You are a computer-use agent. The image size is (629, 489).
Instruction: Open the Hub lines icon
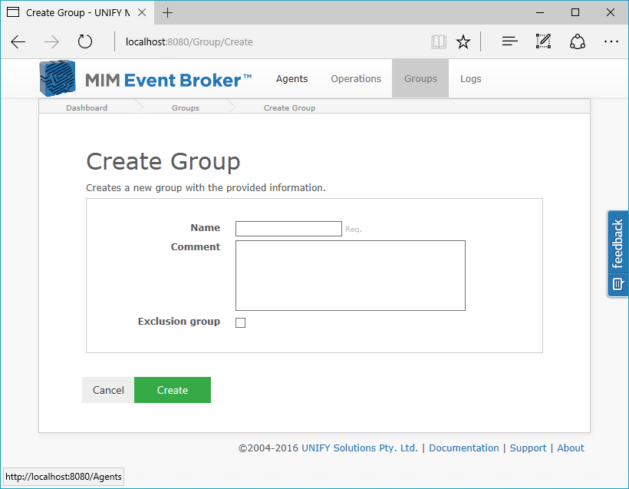pos(509,41)
